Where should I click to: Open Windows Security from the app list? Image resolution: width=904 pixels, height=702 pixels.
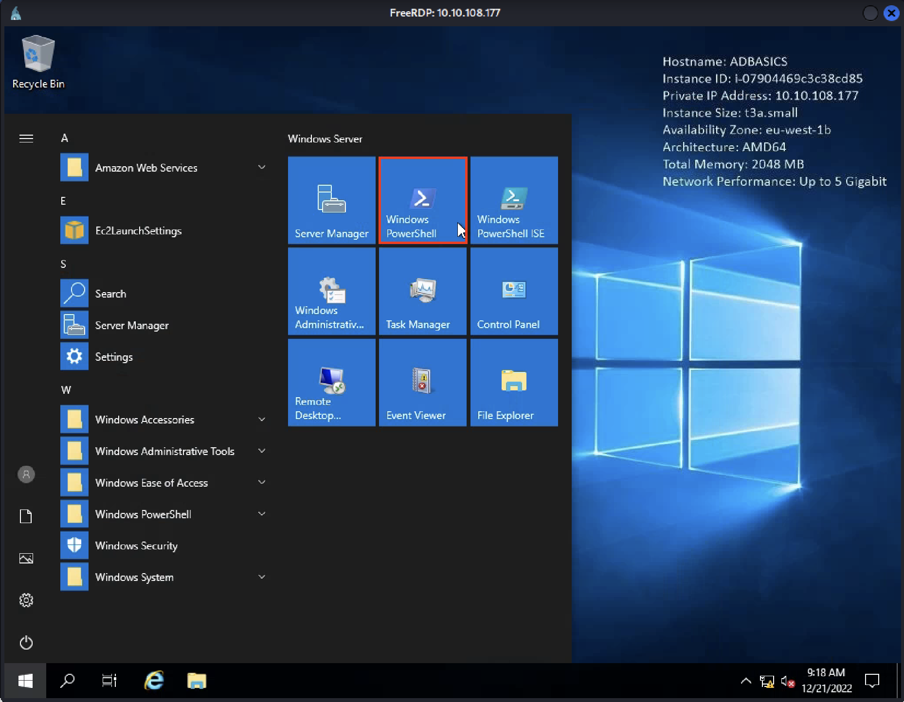tap(165, 545)
